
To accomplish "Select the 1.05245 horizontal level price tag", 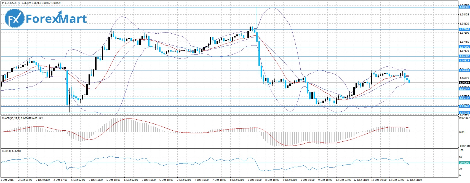I will (464, 106).
